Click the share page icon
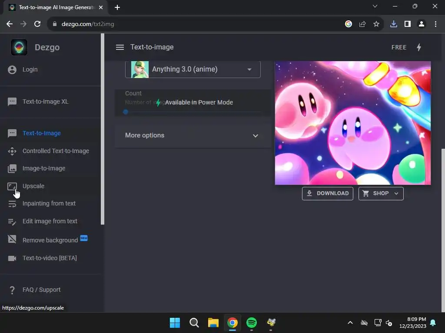Viewport: 445px width, 333px height. (x=362, y=24)
